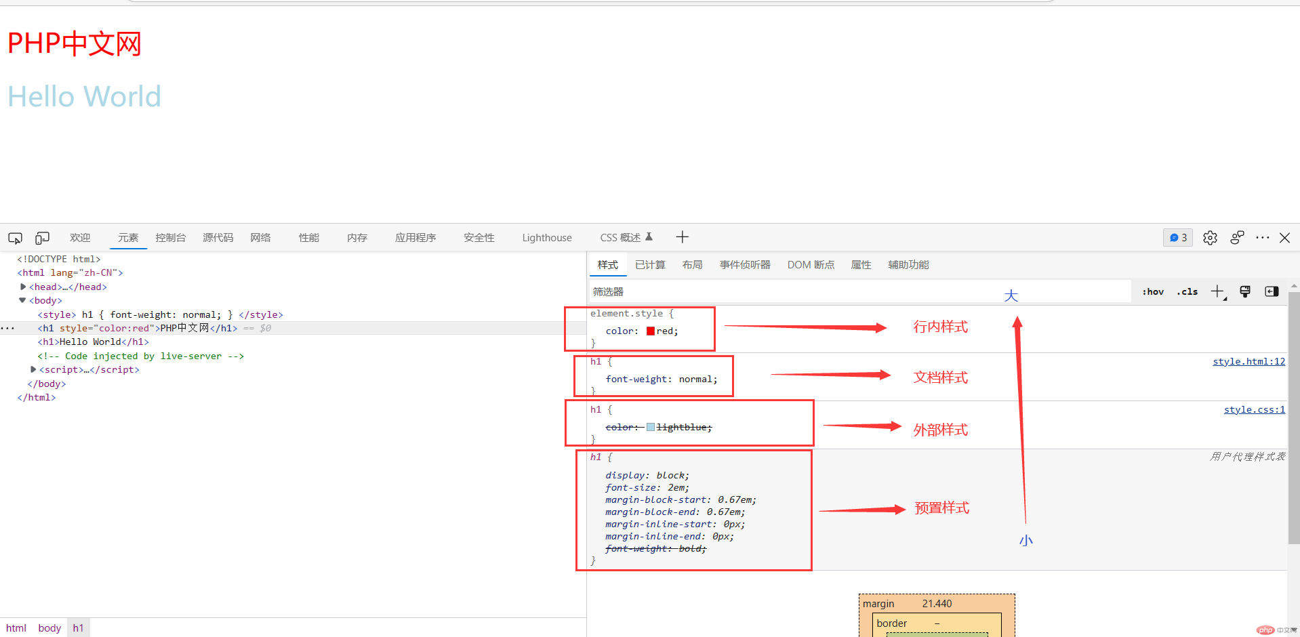Click the margin value 21.440 in box model
Image resolution: width=1300 pixels, height=637 pixels.
tap(937, 604)
